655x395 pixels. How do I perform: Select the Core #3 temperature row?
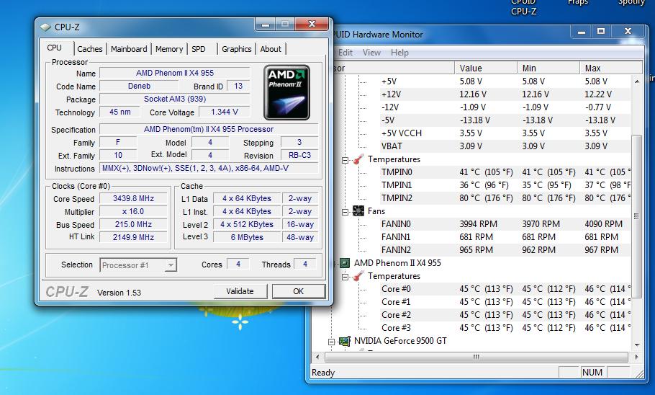[505, 328]
